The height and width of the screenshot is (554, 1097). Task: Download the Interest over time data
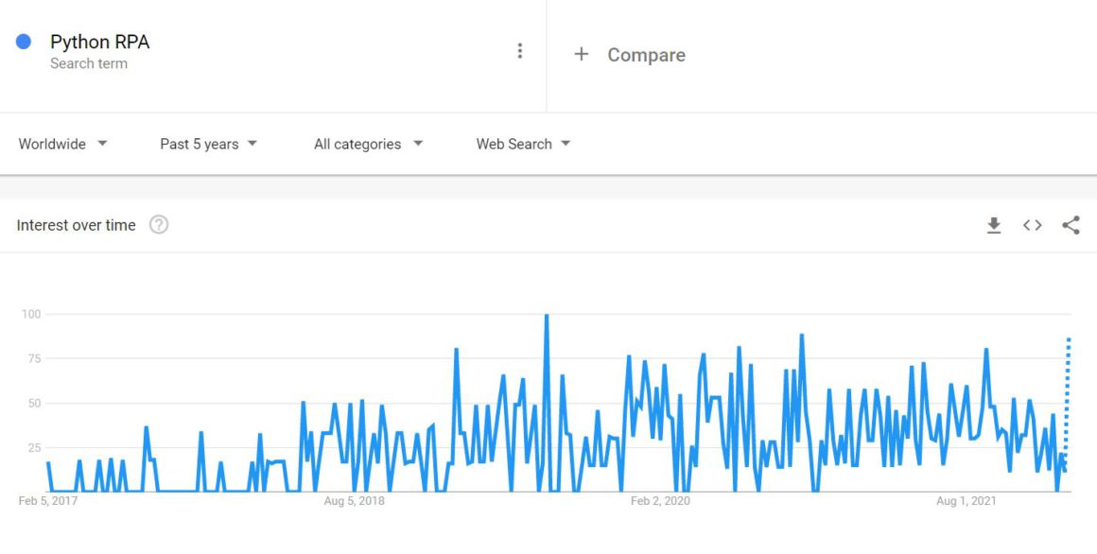click(x=994, y=225)
